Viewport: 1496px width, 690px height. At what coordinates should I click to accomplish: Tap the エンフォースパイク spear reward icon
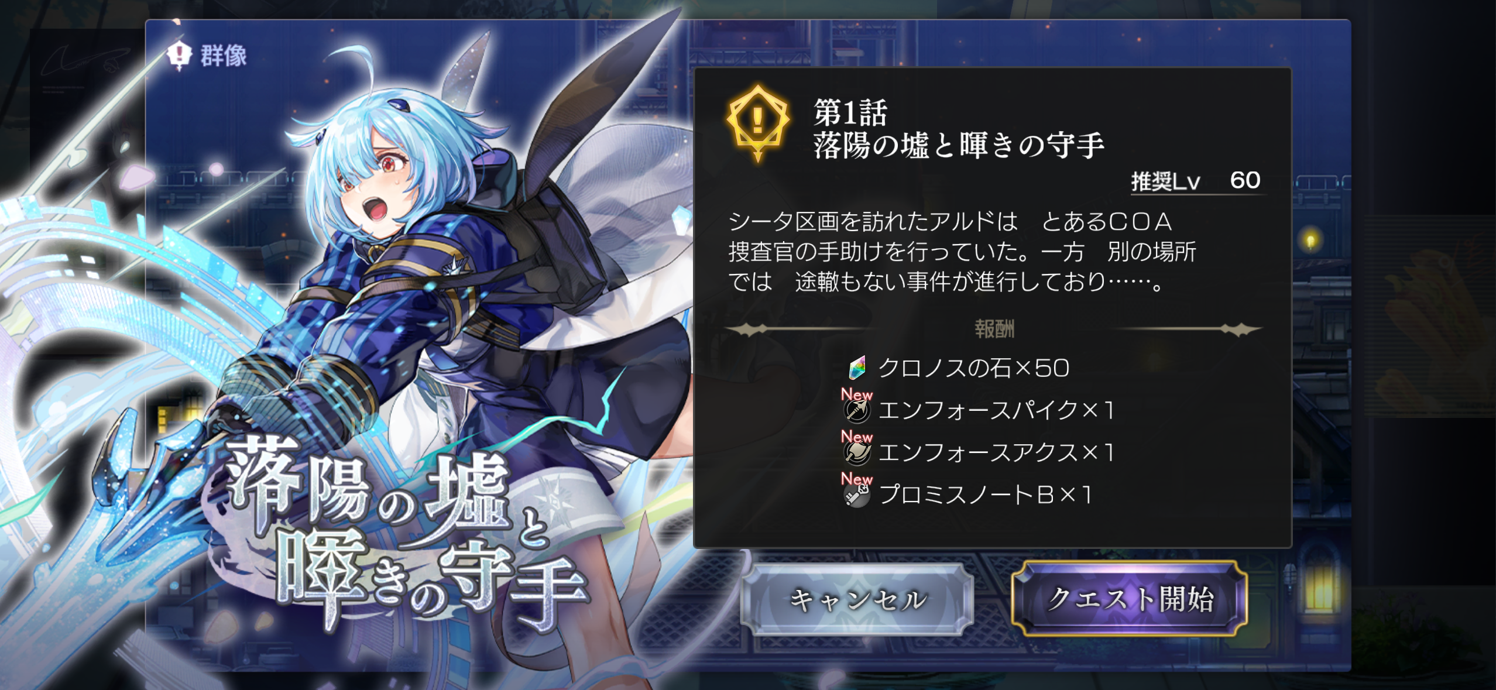[857, 411]
